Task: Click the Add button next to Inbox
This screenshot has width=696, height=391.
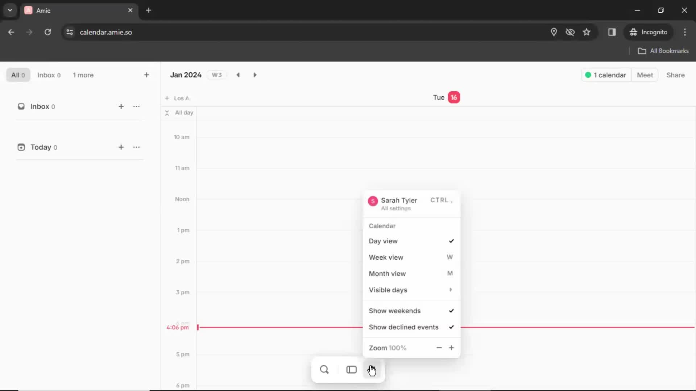Action: click(121, 106)
